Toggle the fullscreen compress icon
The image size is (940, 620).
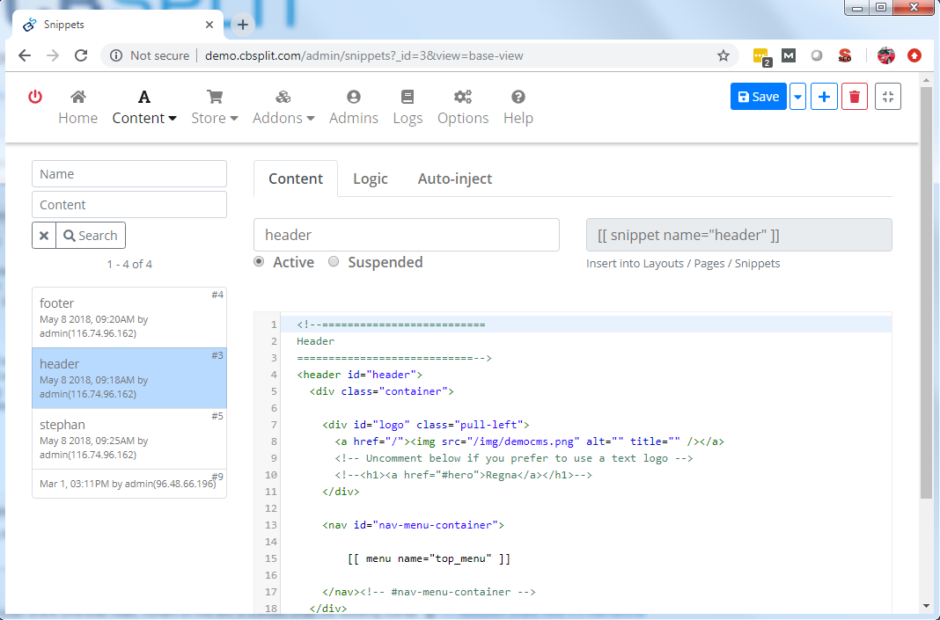[x=888, y=97]
